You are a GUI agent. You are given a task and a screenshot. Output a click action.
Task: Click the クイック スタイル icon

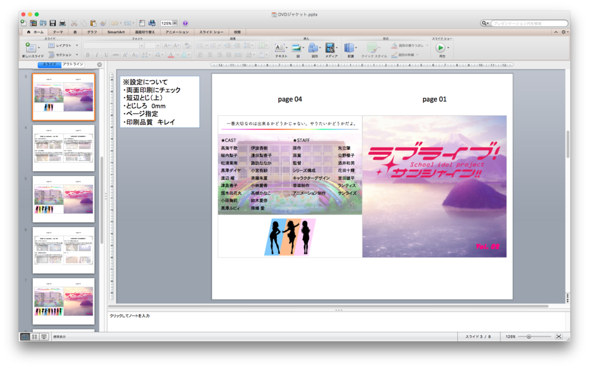[372, 48]
